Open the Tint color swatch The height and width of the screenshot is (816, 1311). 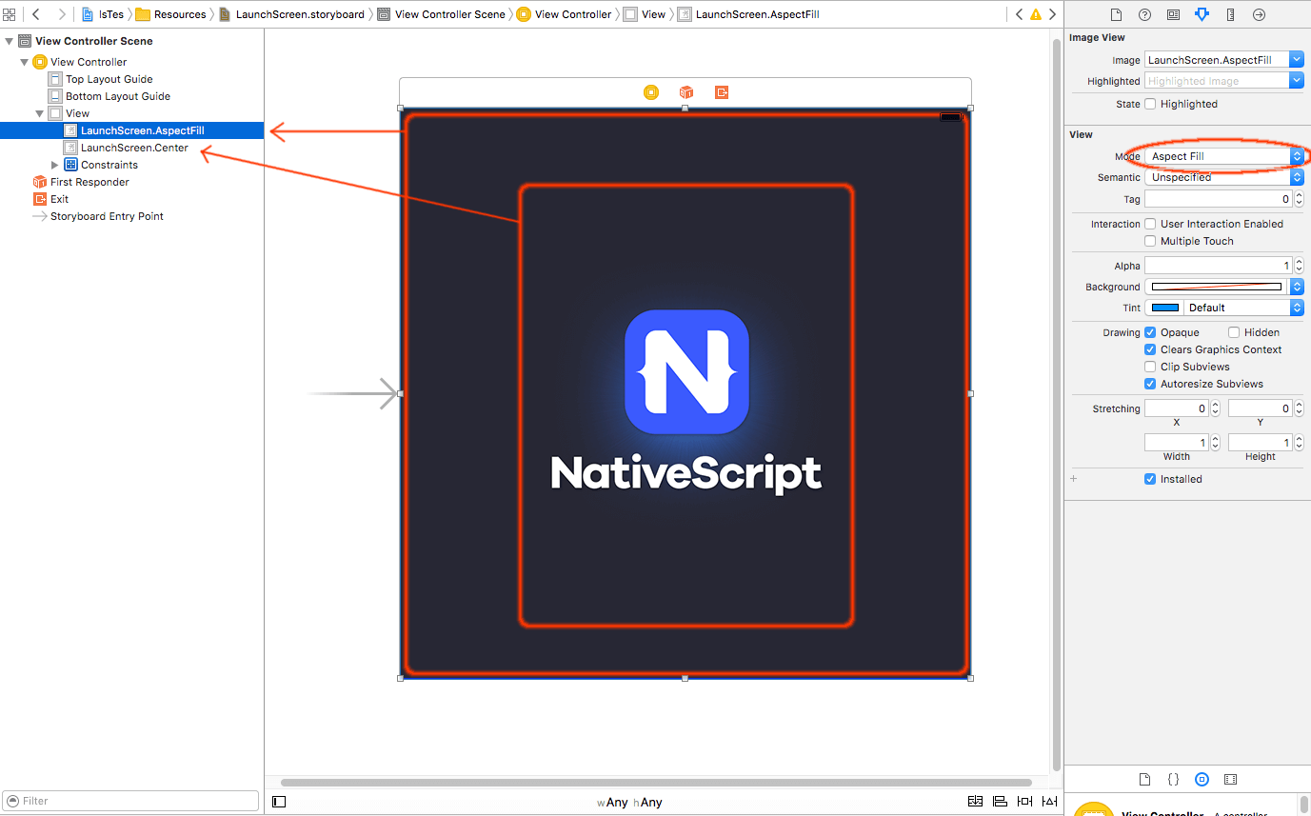coord(1163,307)
